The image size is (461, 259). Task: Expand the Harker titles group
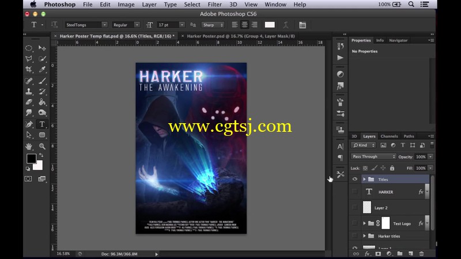(364, 236)
